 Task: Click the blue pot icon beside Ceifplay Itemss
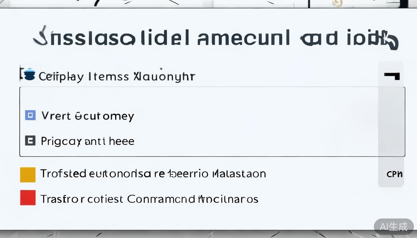point(29,75)
